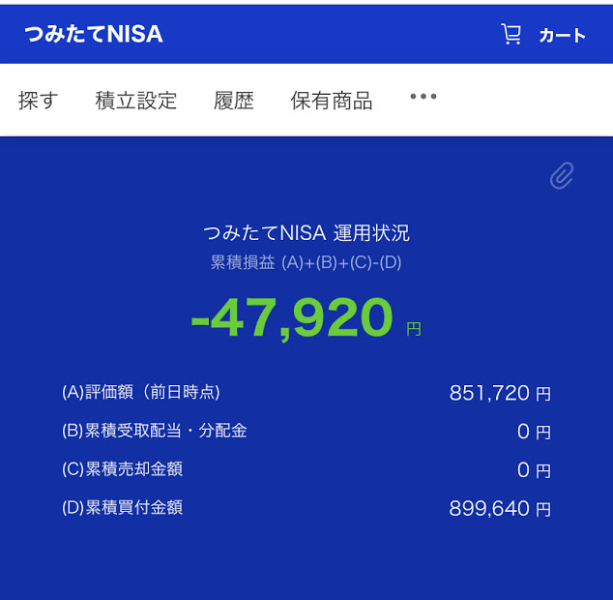The image size is (613, 600).
Task: Click the カート text link
Action: pos(562,36)
